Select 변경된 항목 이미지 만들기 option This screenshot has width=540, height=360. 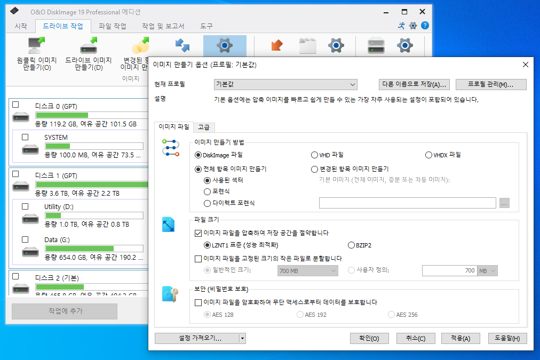[x=314, y=169]
